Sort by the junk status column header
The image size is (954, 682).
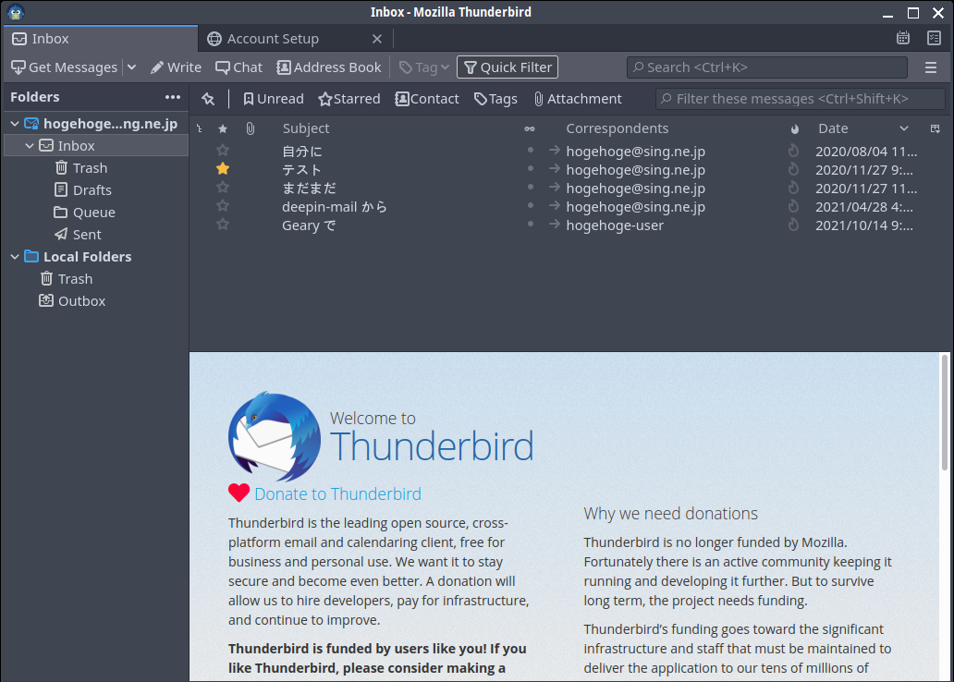click(795, 128)
